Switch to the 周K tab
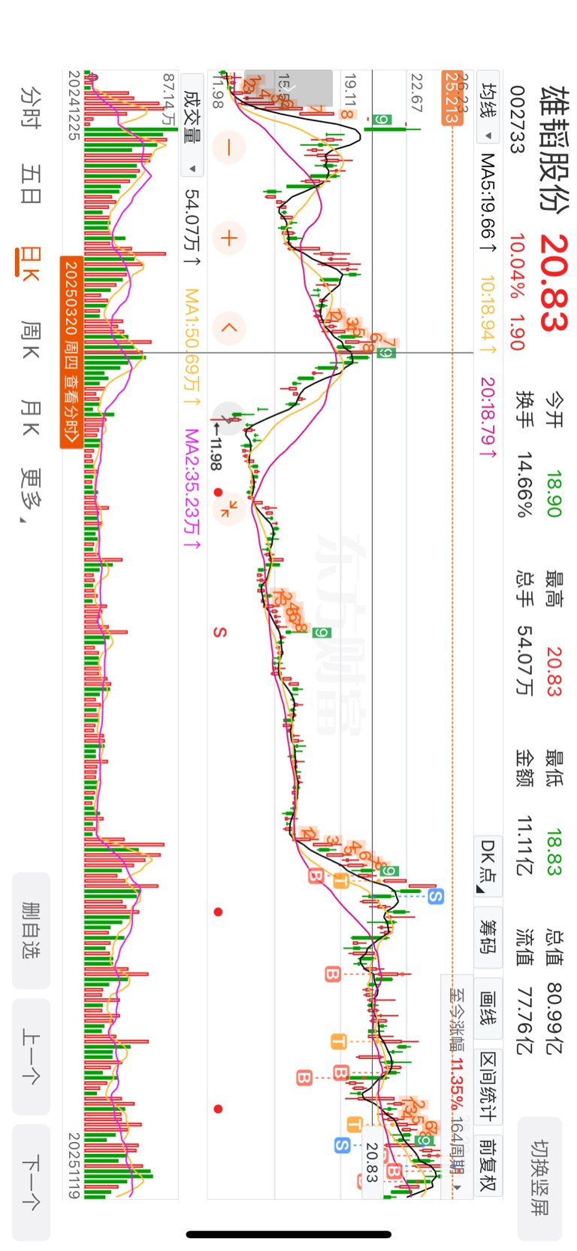This screenshot has width=577, height=1251. tap(31, 340)
